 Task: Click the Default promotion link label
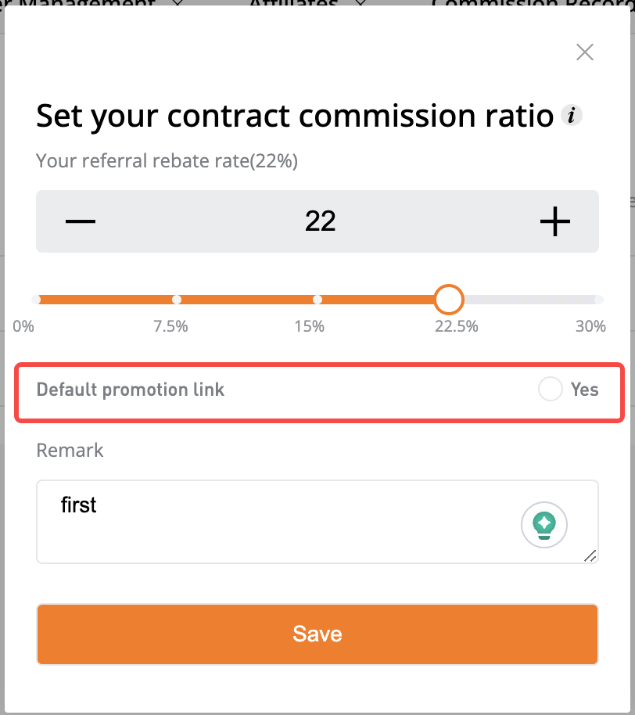[131, 390]
